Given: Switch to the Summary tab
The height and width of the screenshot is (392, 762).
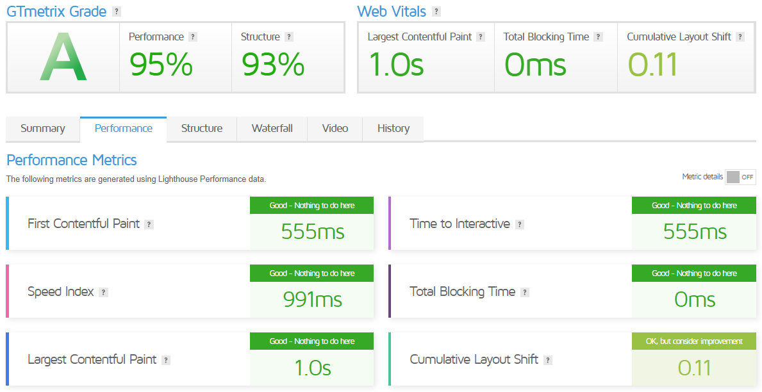Looking at the screenshot, I should 43,129.
